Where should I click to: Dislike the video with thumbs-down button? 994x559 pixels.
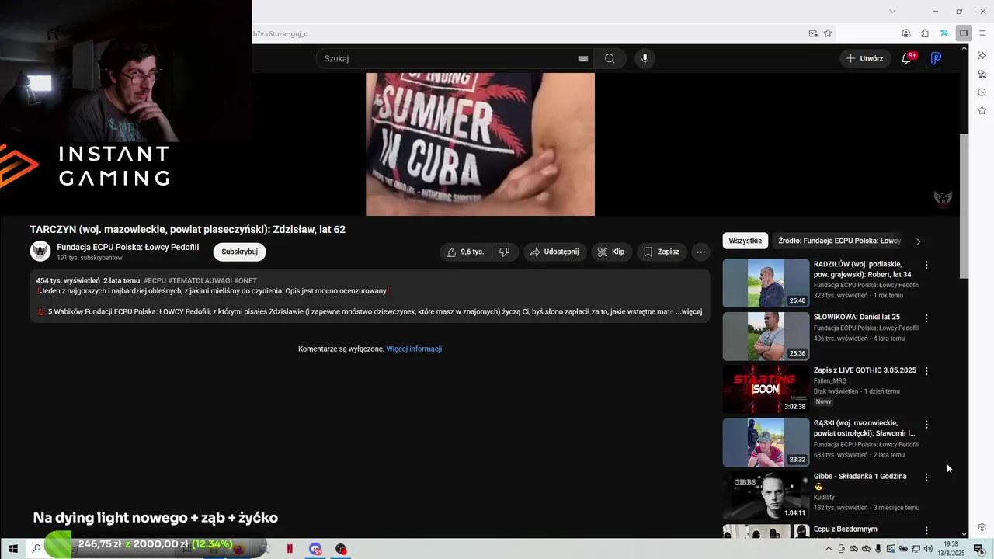(x=504, y=252)
